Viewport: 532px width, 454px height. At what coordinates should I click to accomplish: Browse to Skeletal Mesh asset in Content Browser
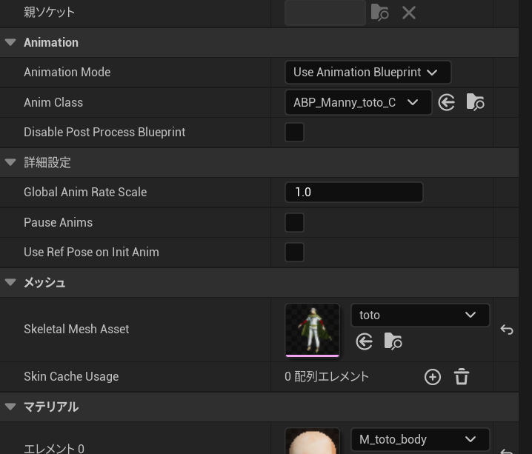[x=393, y=341]
